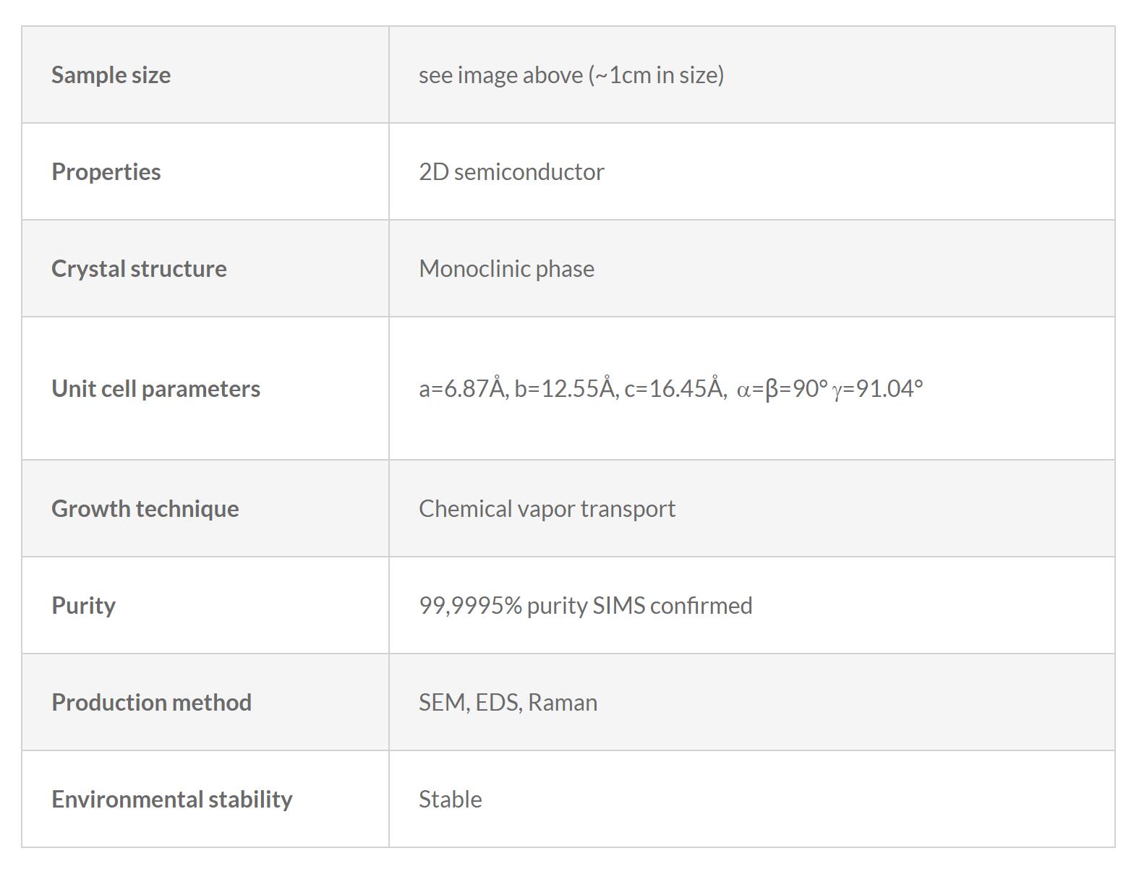Screen dimensions: 1139x869
Task: Select the 'Chemical vapor transport' value
Action: tap(547, 509)
